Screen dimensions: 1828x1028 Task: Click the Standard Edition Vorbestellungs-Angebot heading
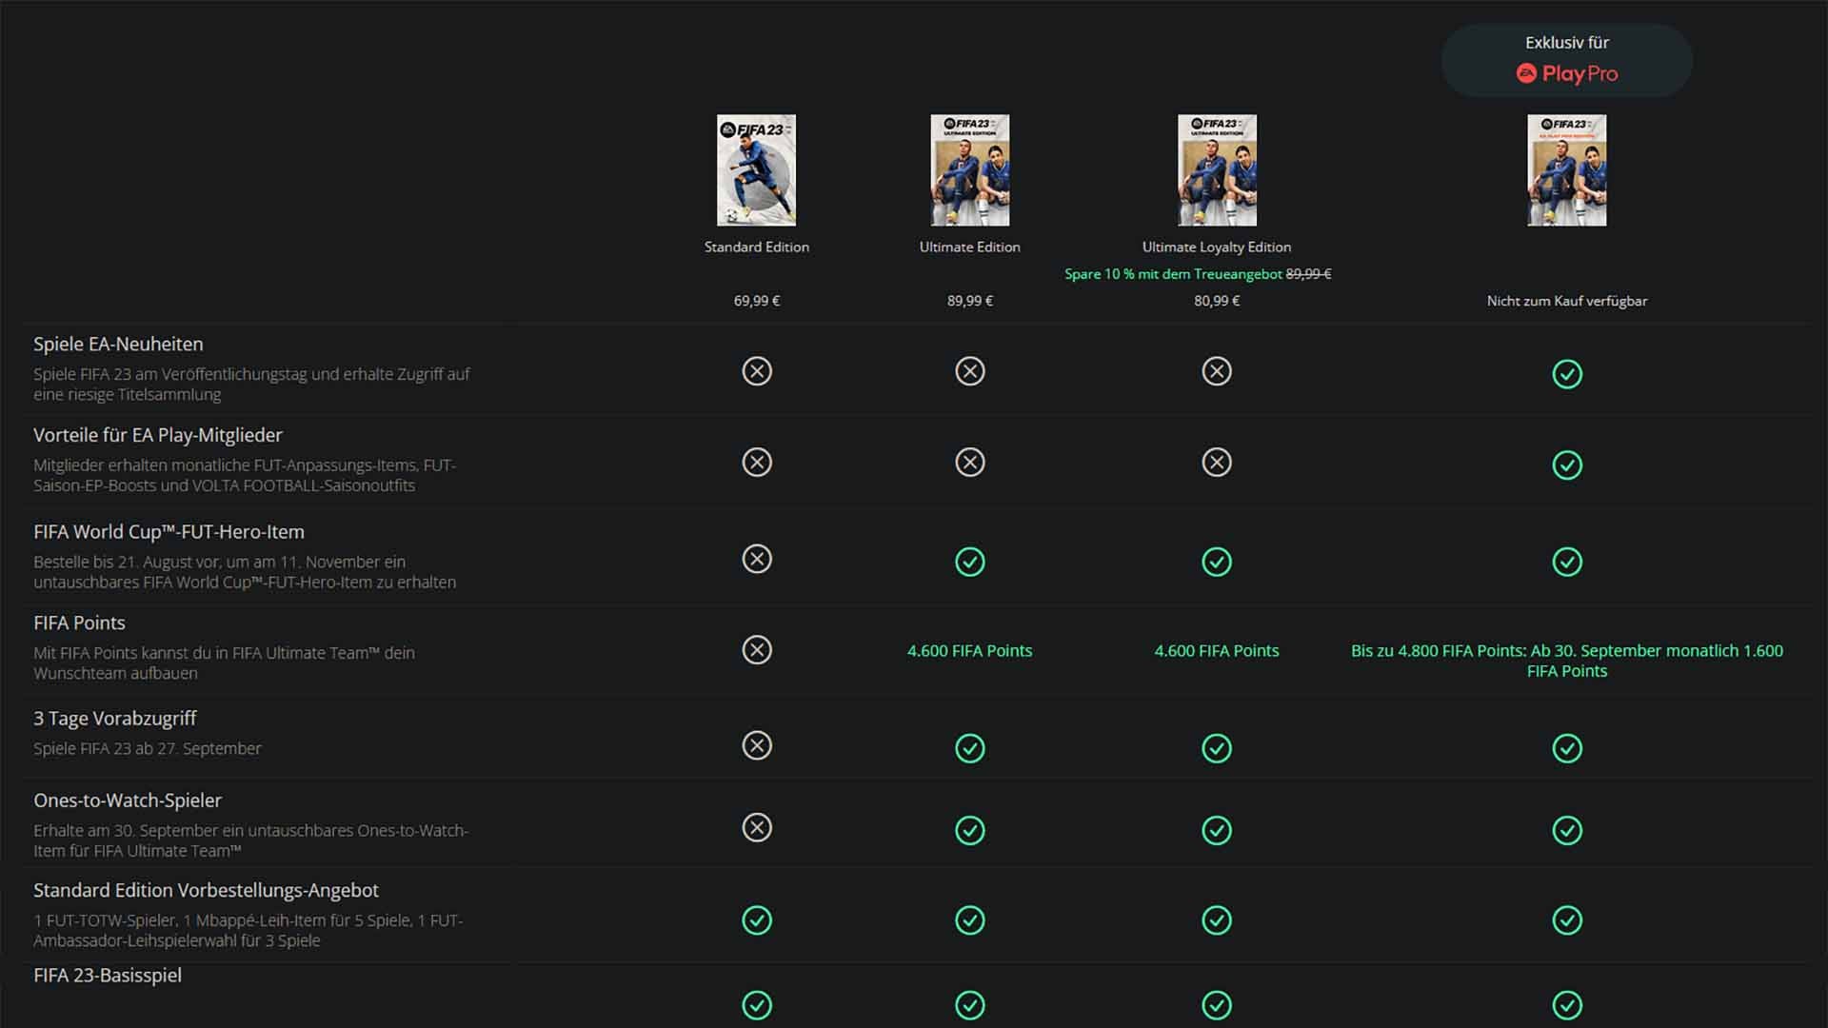[x=206, y=890]
